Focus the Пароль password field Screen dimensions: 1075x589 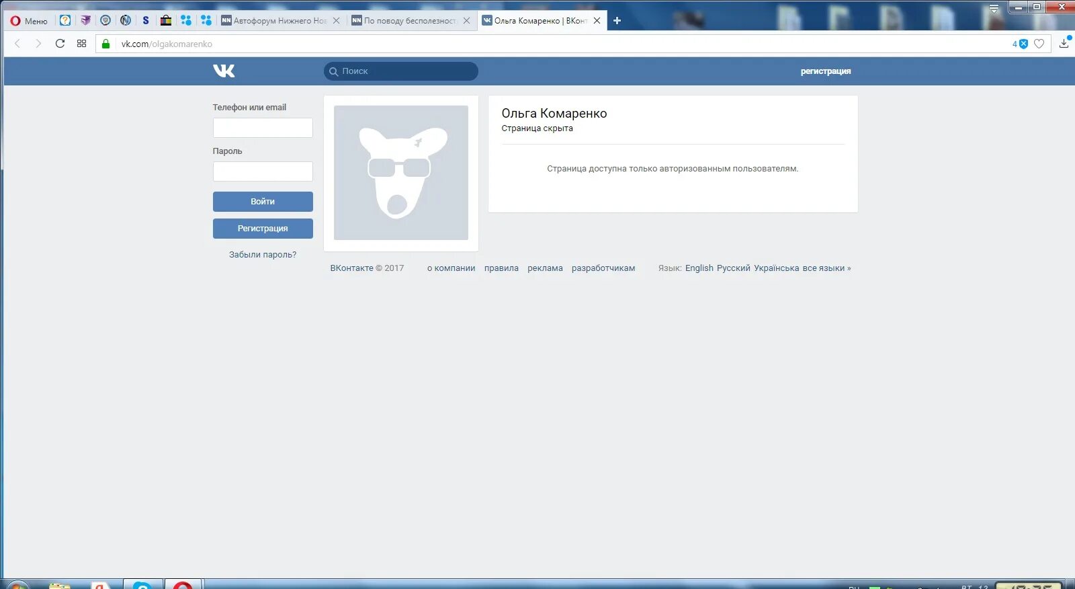pyautogui.click(x=263, y=171)
